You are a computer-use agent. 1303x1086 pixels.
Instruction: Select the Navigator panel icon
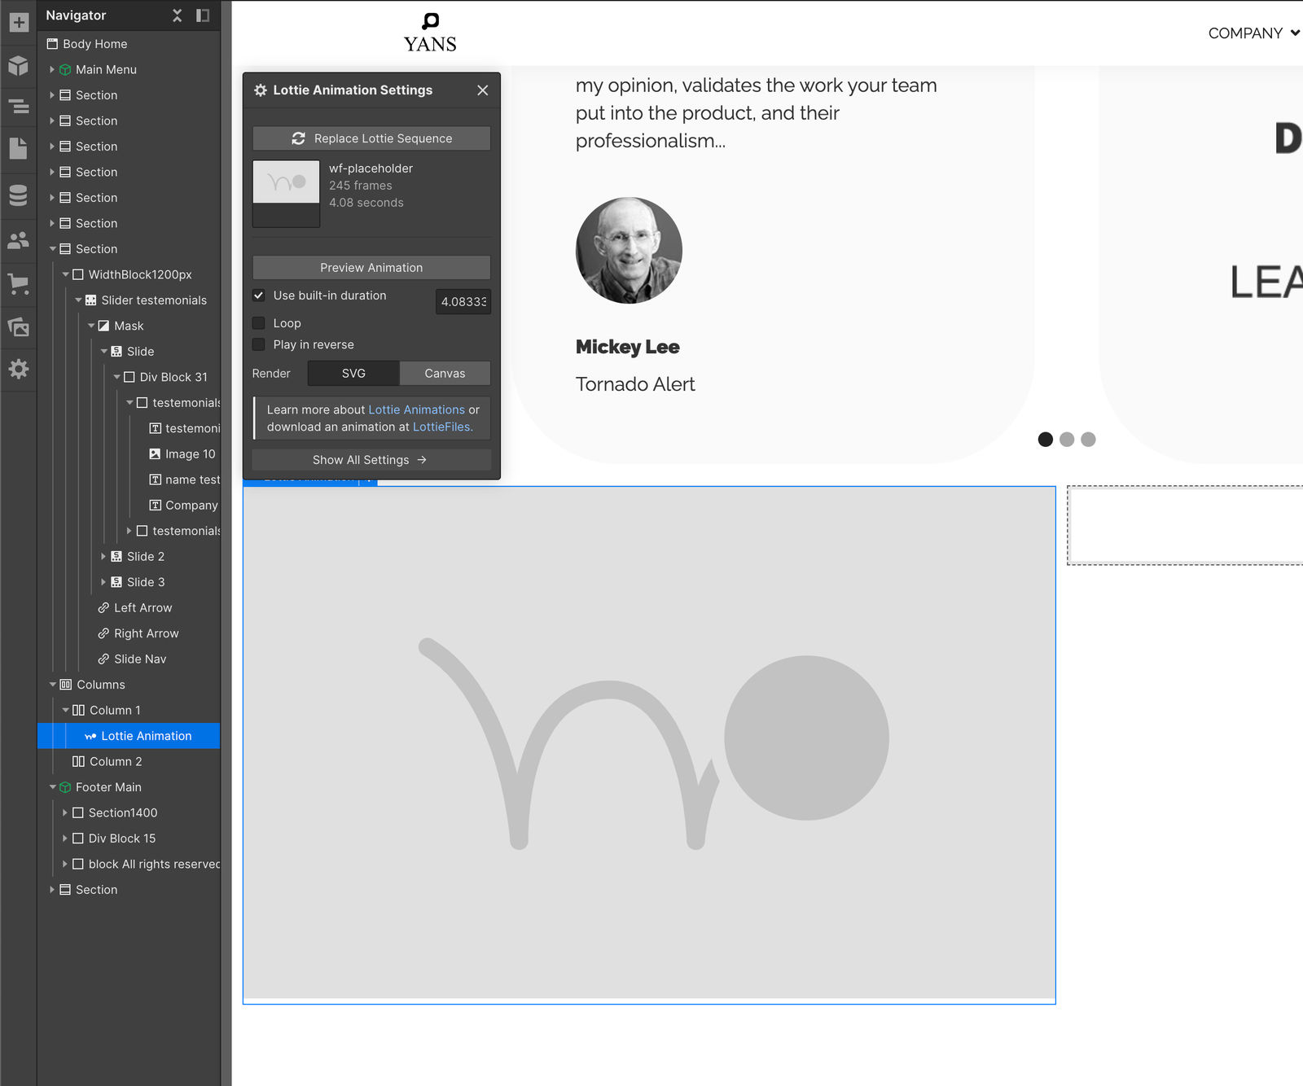[x=18, y=107]
